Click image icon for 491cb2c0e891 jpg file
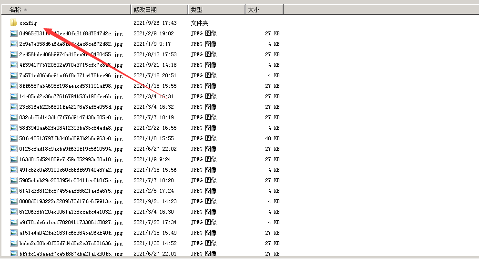This screenshot has width=479, height=268. pos(14,170)
